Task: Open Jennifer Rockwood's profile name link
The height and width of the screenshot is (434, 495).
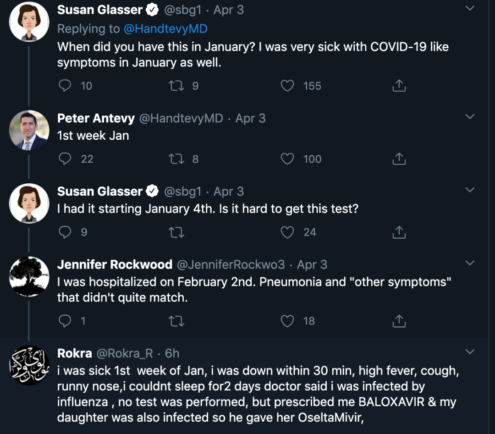Action: click(115, 264)
